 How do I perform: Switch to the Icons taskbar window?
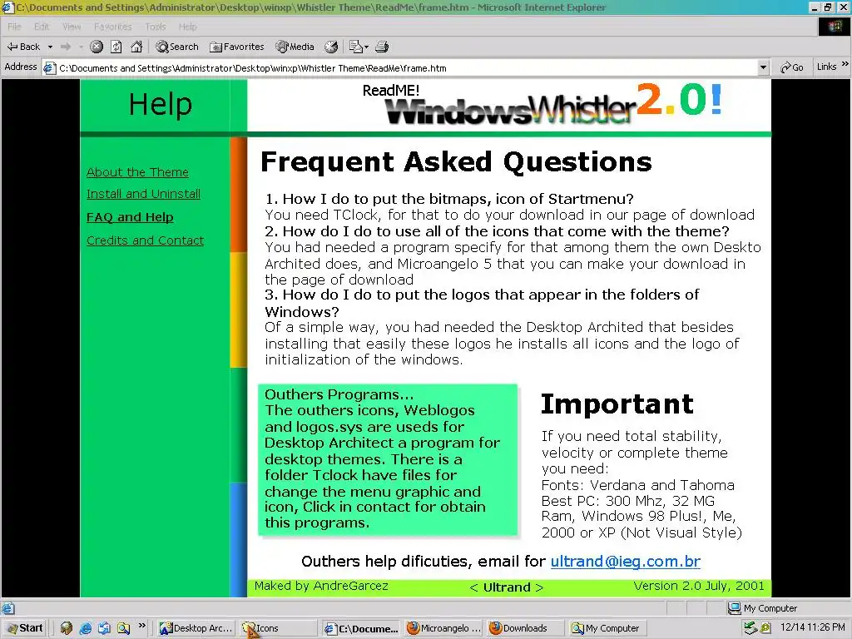click(278, 628)
